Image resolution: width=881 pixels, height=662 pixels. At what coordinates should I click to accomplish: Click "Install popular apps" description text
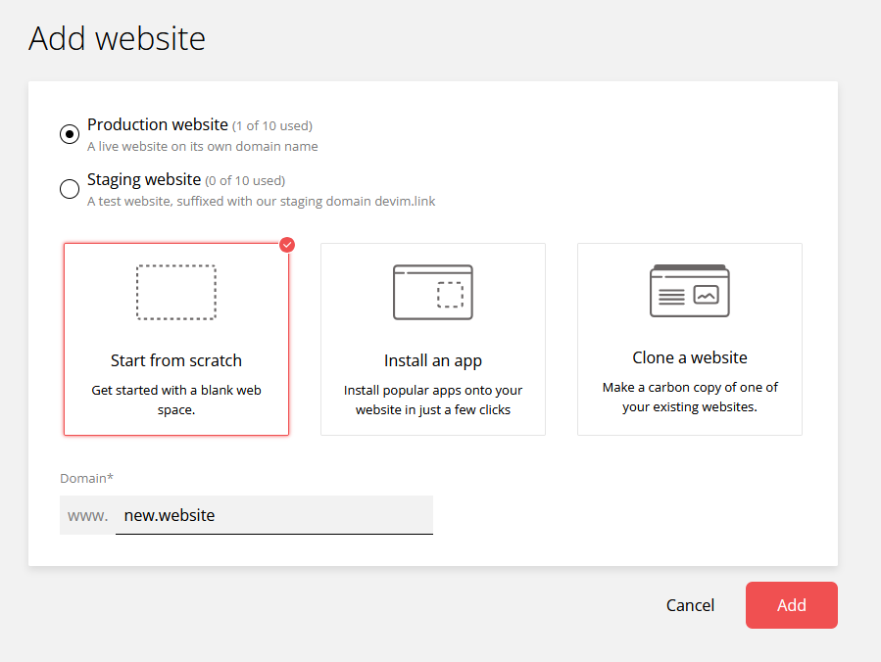tap(433, 400)
